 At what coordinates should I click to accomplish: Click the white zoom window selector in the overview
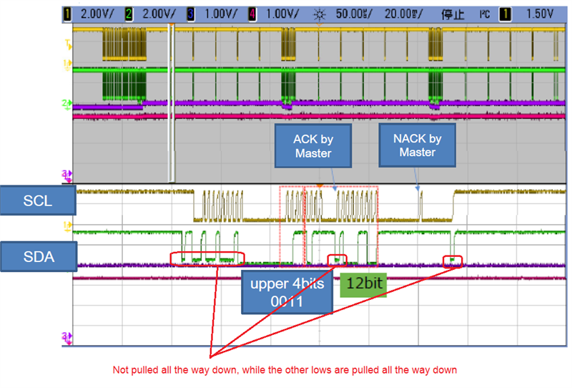click(171, 102)
